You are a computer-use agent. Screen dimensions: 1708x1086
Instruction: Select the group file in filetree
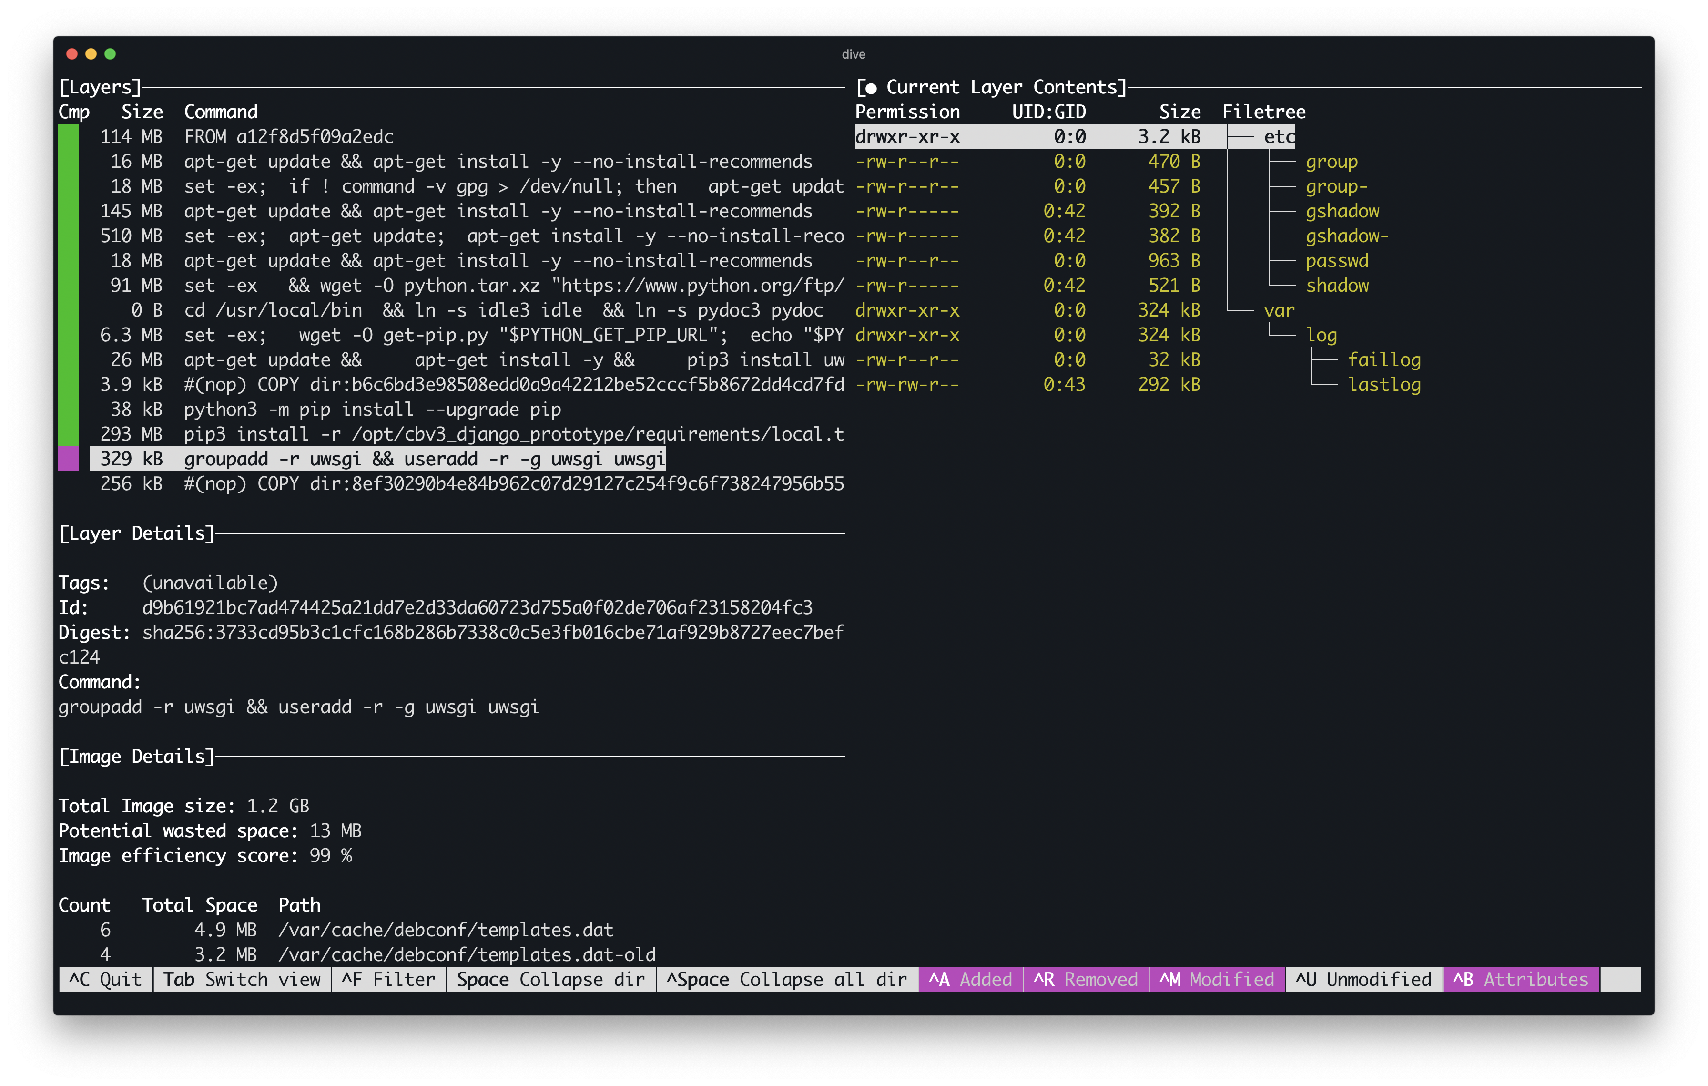tap(1332, 162)
